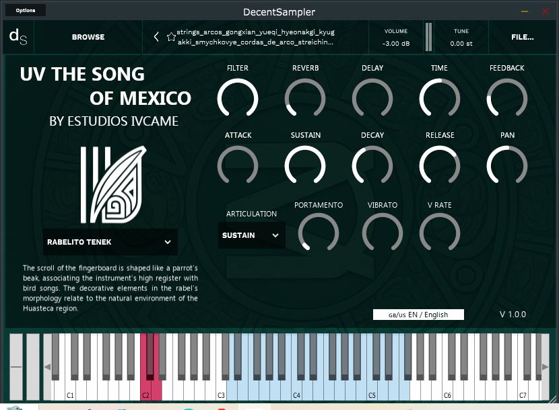Image resolution: width=559 pixels, height=410 pixels.
Task: Click the V 1.0.0 version label
Action: 513,315
